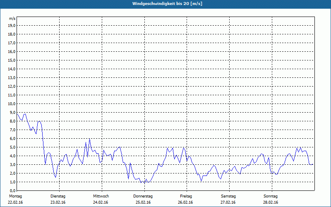
Task: Click the date 25.02.16
Action: [x=143, y=202]
